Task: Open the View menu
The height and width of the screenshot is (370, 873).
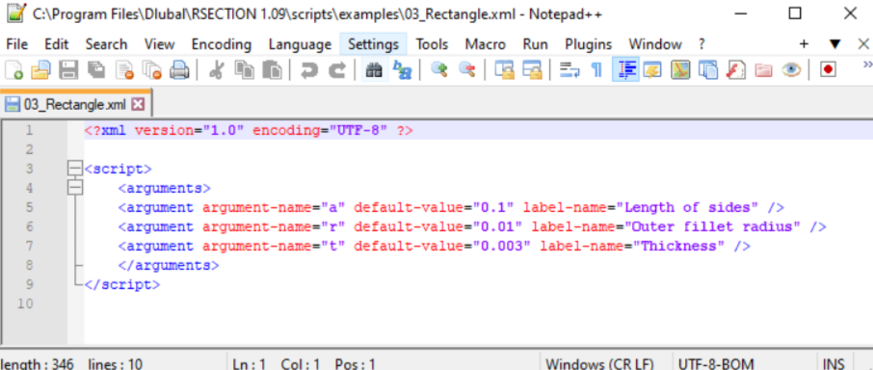Action: [x=160, y=44]
